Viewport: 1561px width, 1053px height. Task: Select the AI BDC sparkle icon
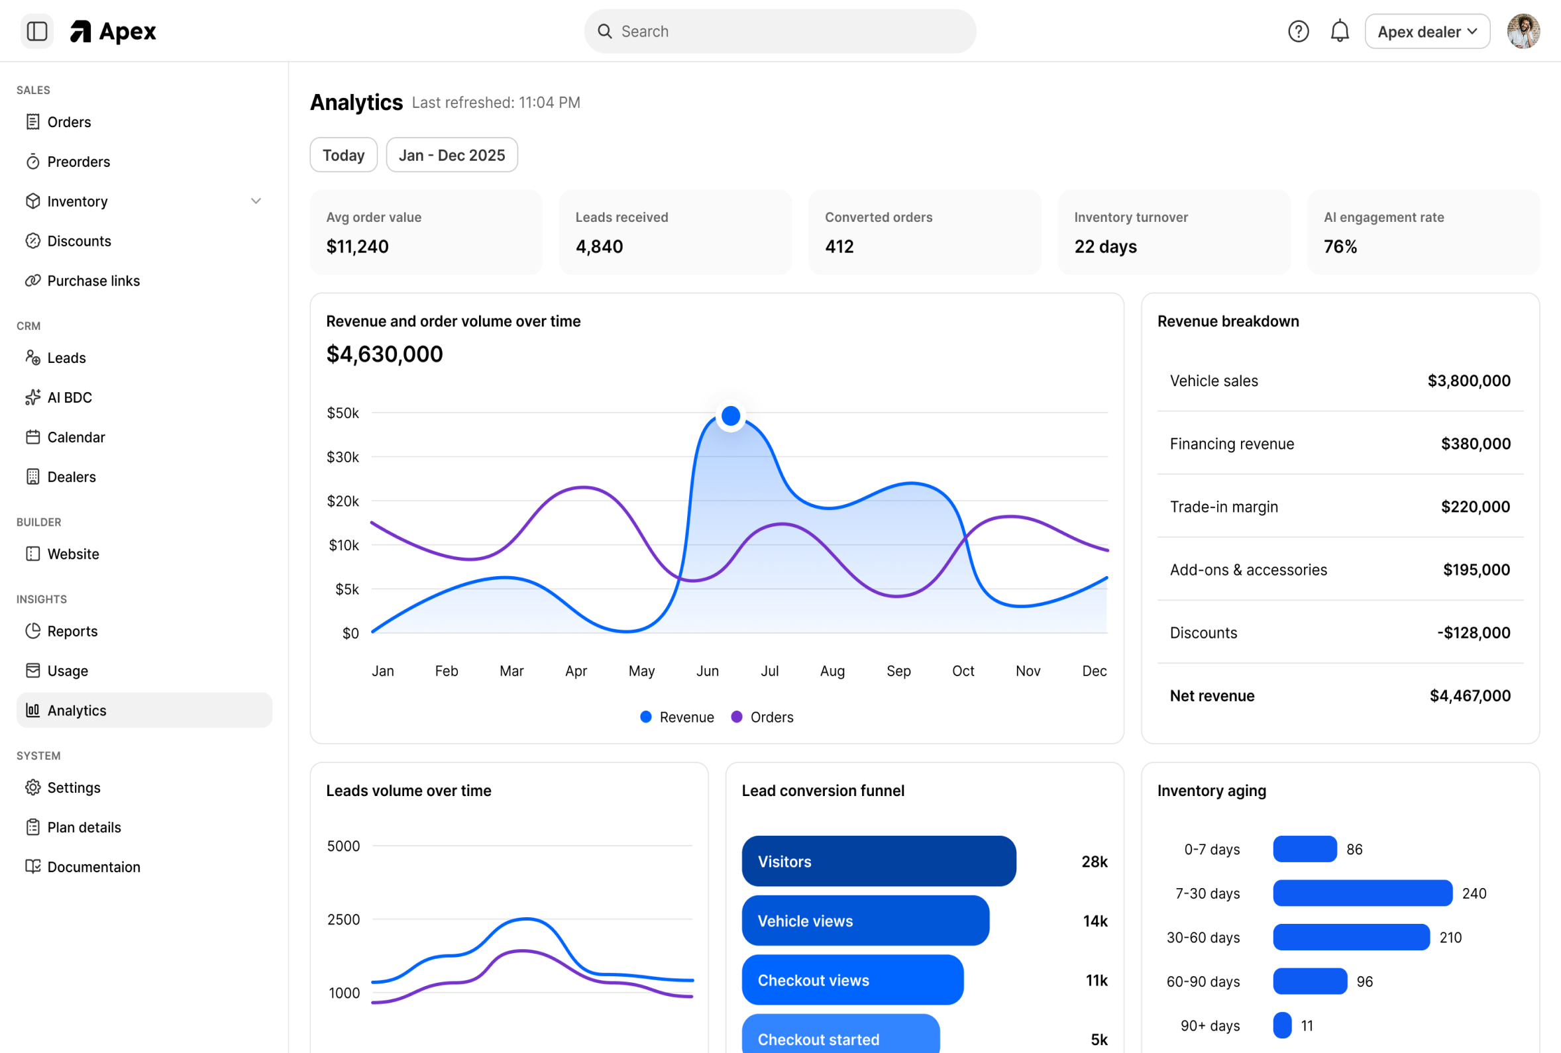[x=33, y=397]
